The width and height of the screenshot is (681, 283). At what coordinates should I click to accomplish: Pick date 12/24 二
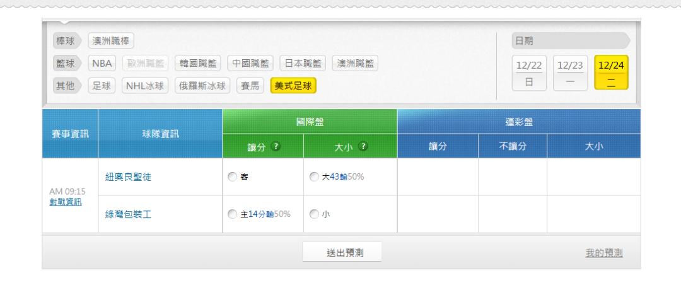(611, 72)
